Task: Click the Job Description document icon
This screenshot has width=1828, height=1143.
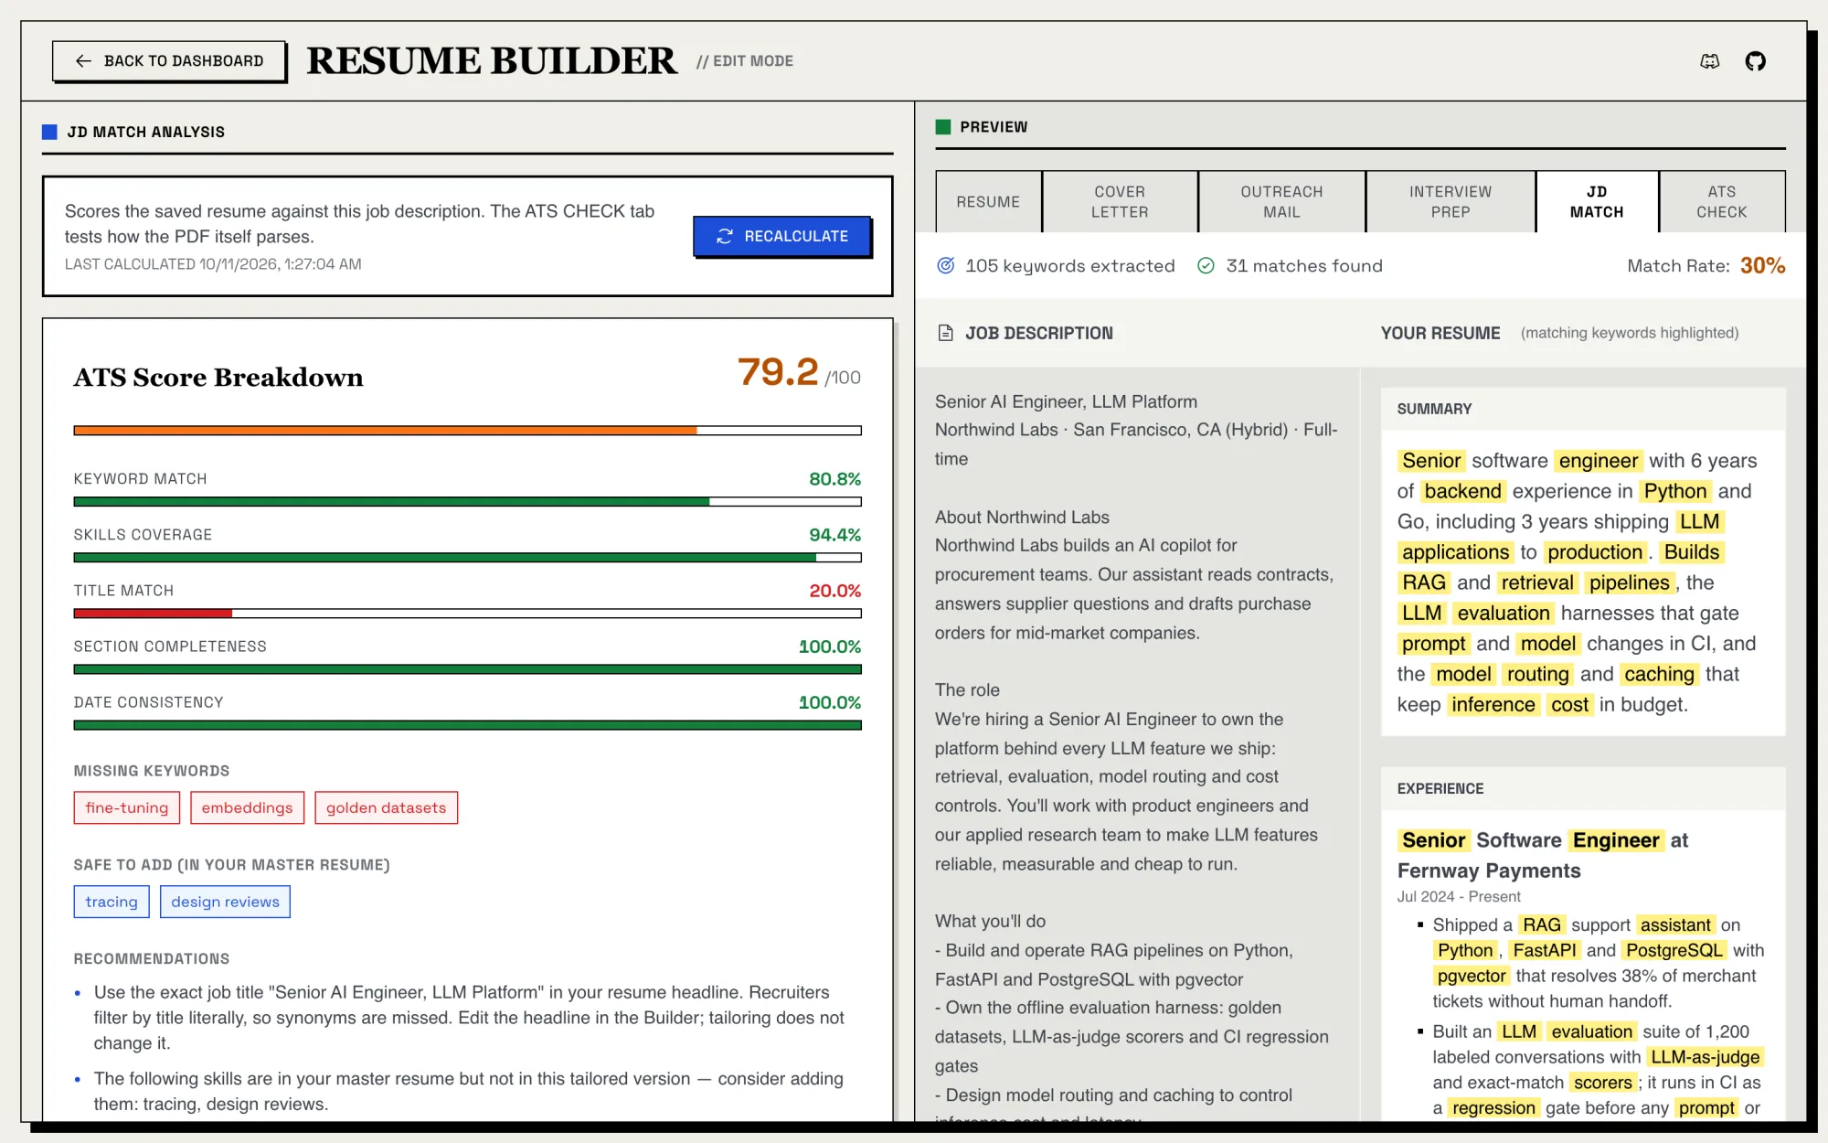Action: (946, 333)
